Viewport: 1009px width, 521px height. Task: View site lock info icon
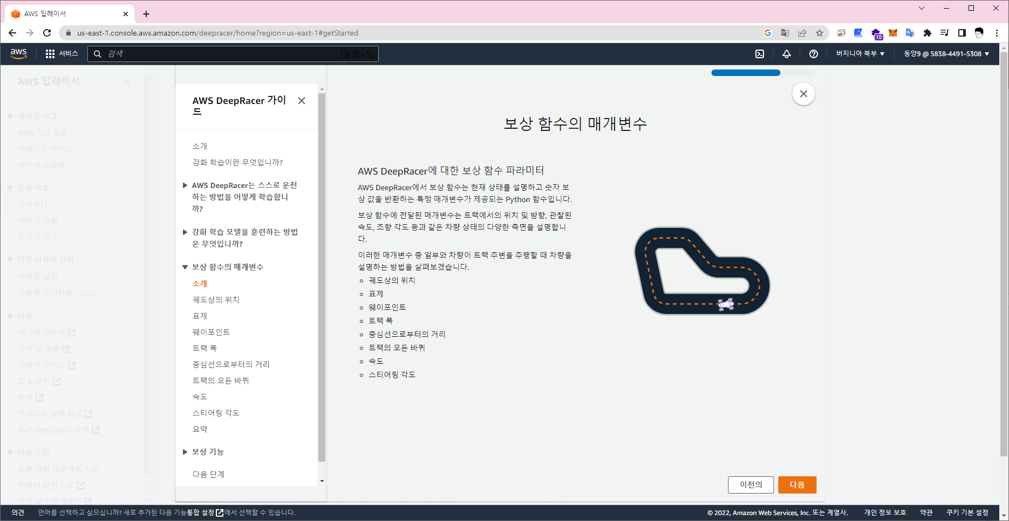tap(68, 33)
